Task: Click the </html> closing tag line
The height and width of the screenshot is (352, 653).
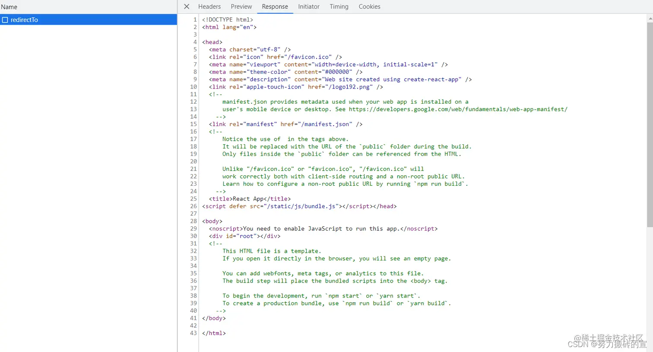Action: point(214,333)
